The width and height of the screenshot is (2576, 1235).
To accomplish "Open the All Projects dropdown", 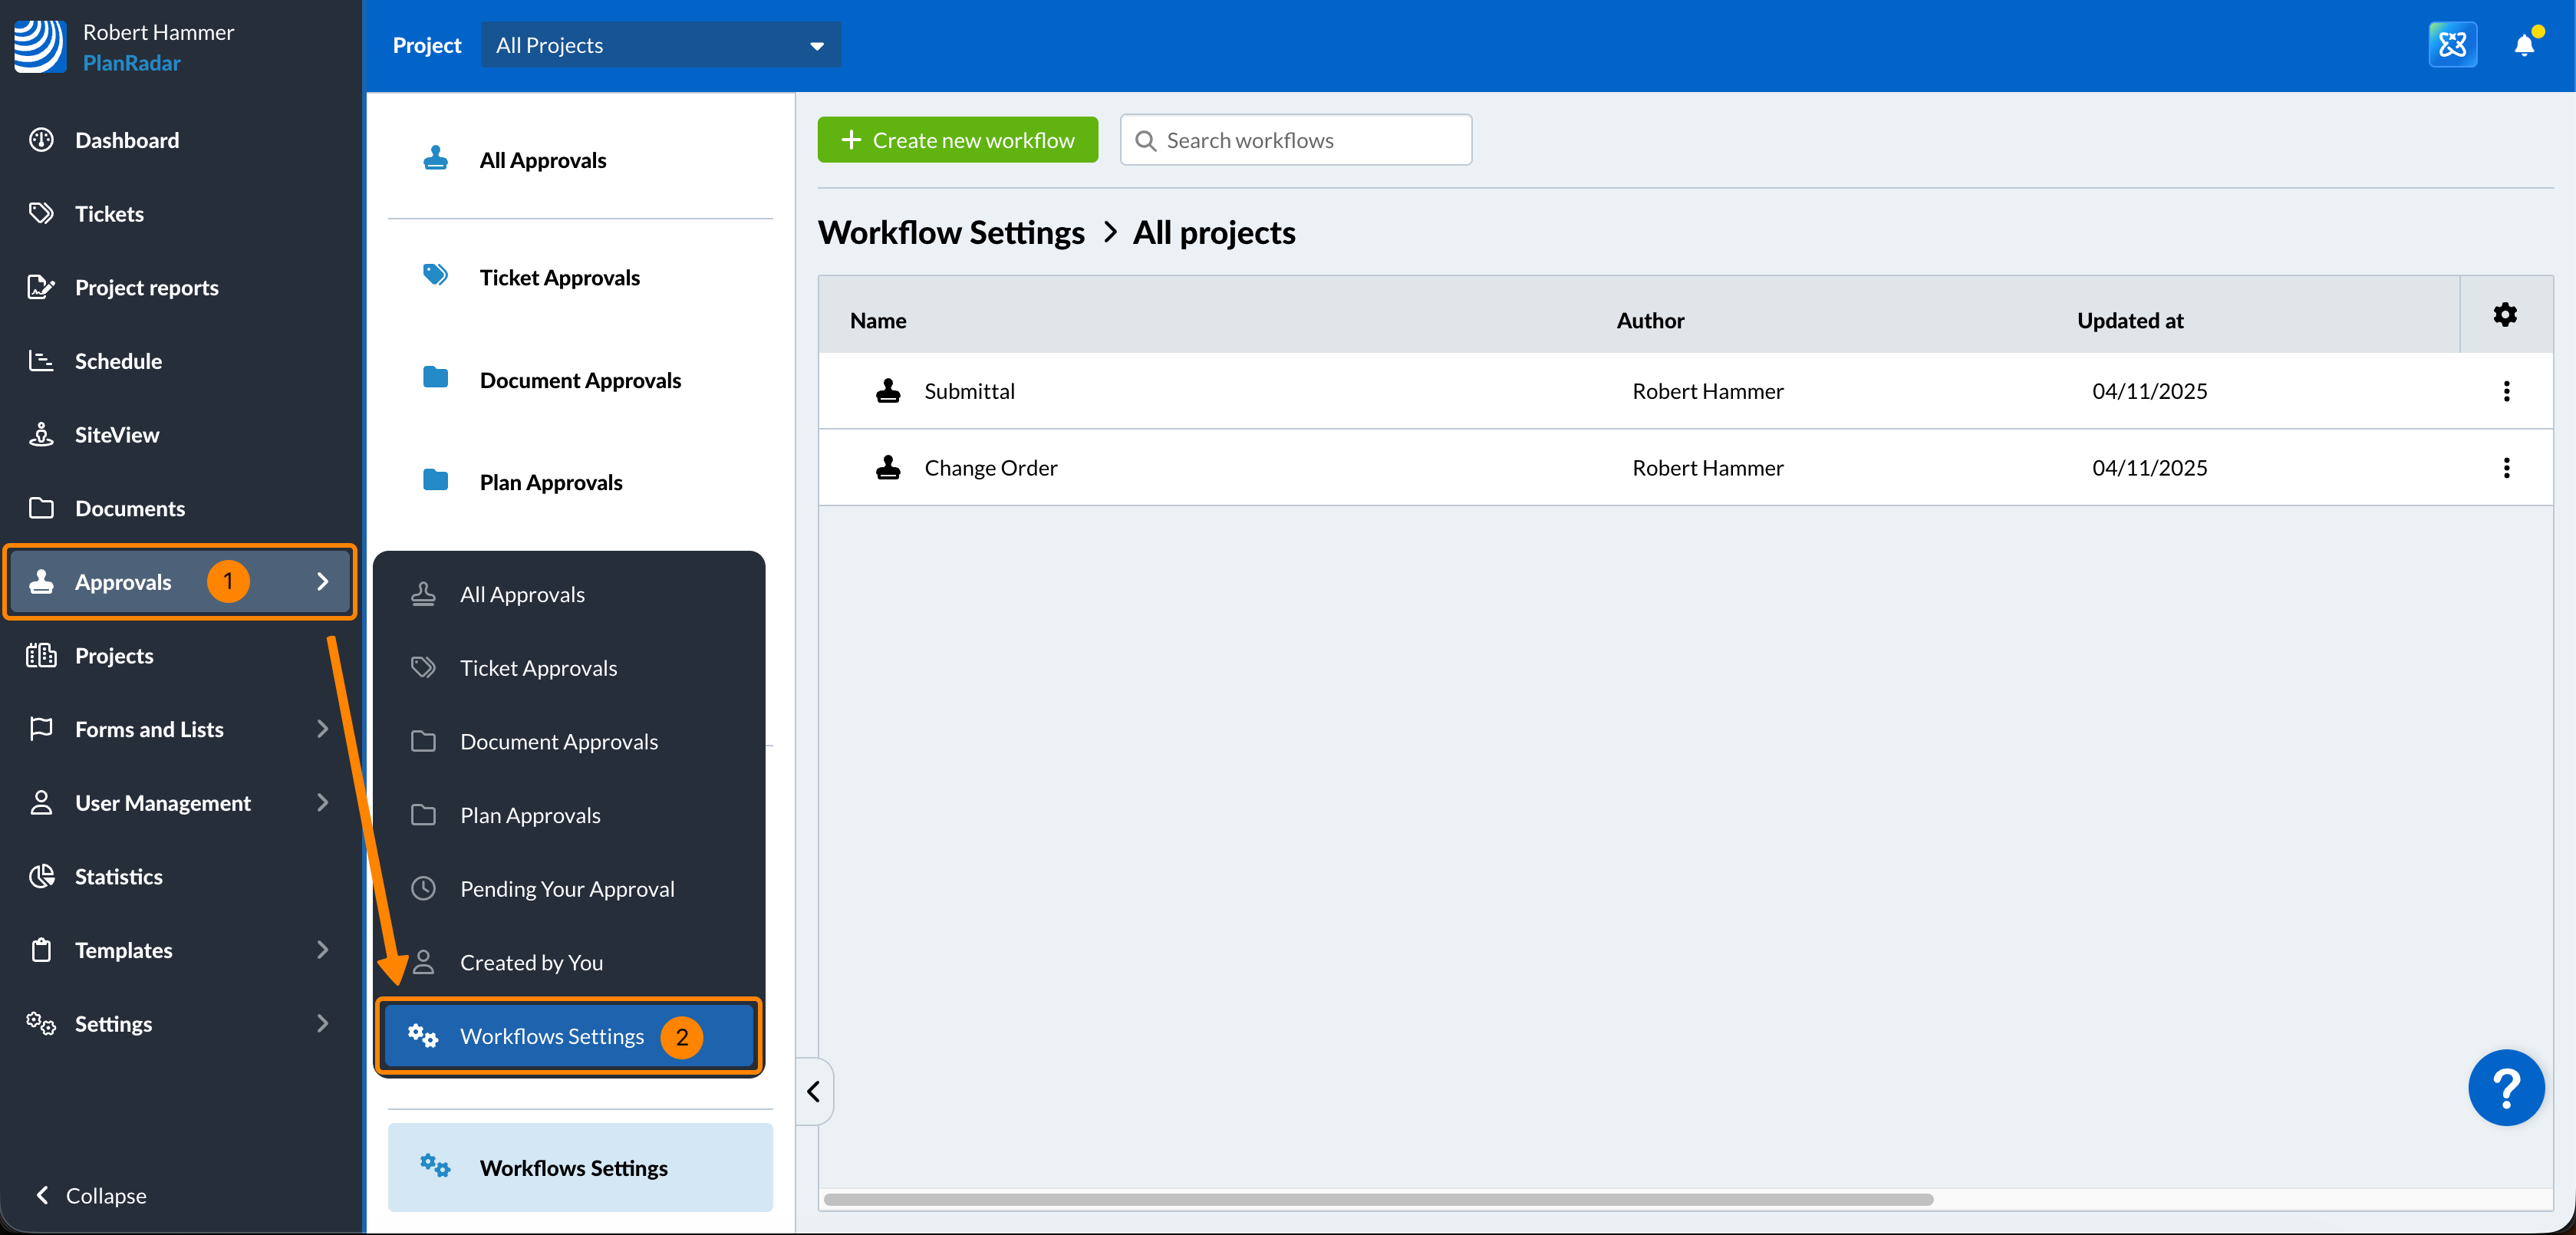I will point(660,45).
